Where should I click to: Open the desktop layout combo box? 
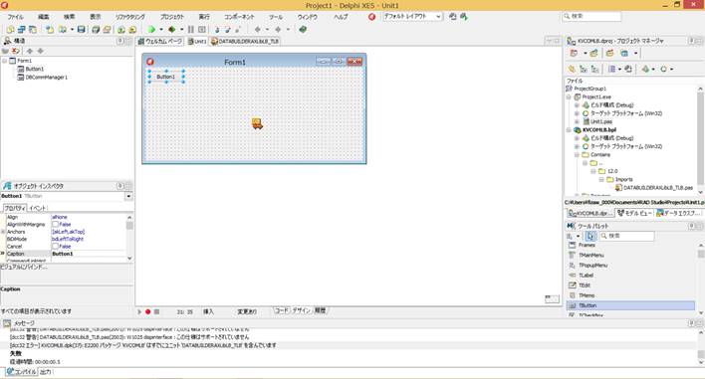(413, 16)
